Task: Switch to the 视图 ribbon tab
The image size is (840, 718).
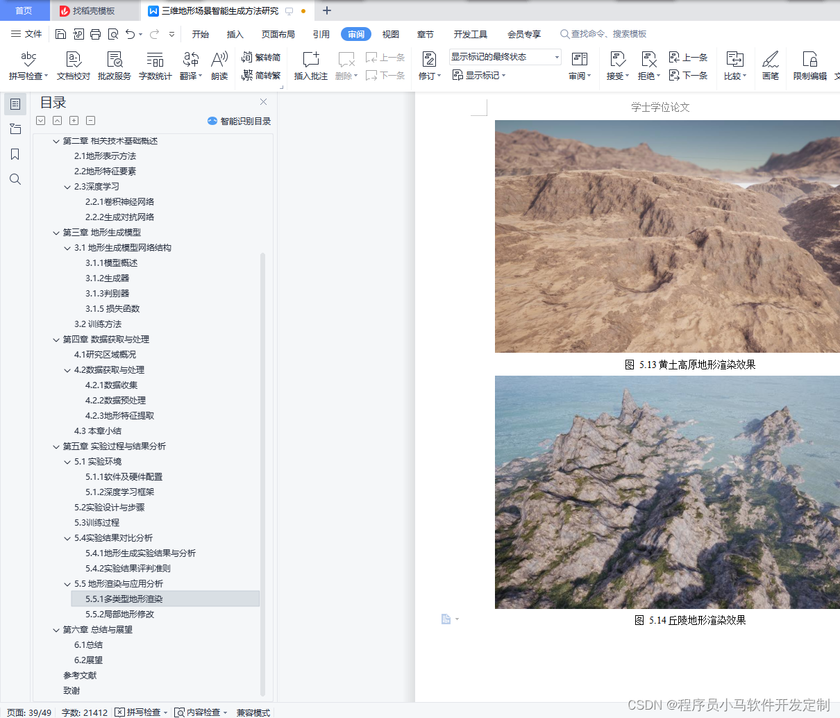Action: click(391, 34)
